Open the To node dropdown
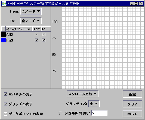The image size is (145, 120). (x=31, y=21)
